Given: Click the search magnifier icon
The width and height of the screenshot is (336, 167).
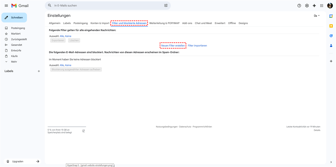Looking at the screenshot, I should [50, 5].
